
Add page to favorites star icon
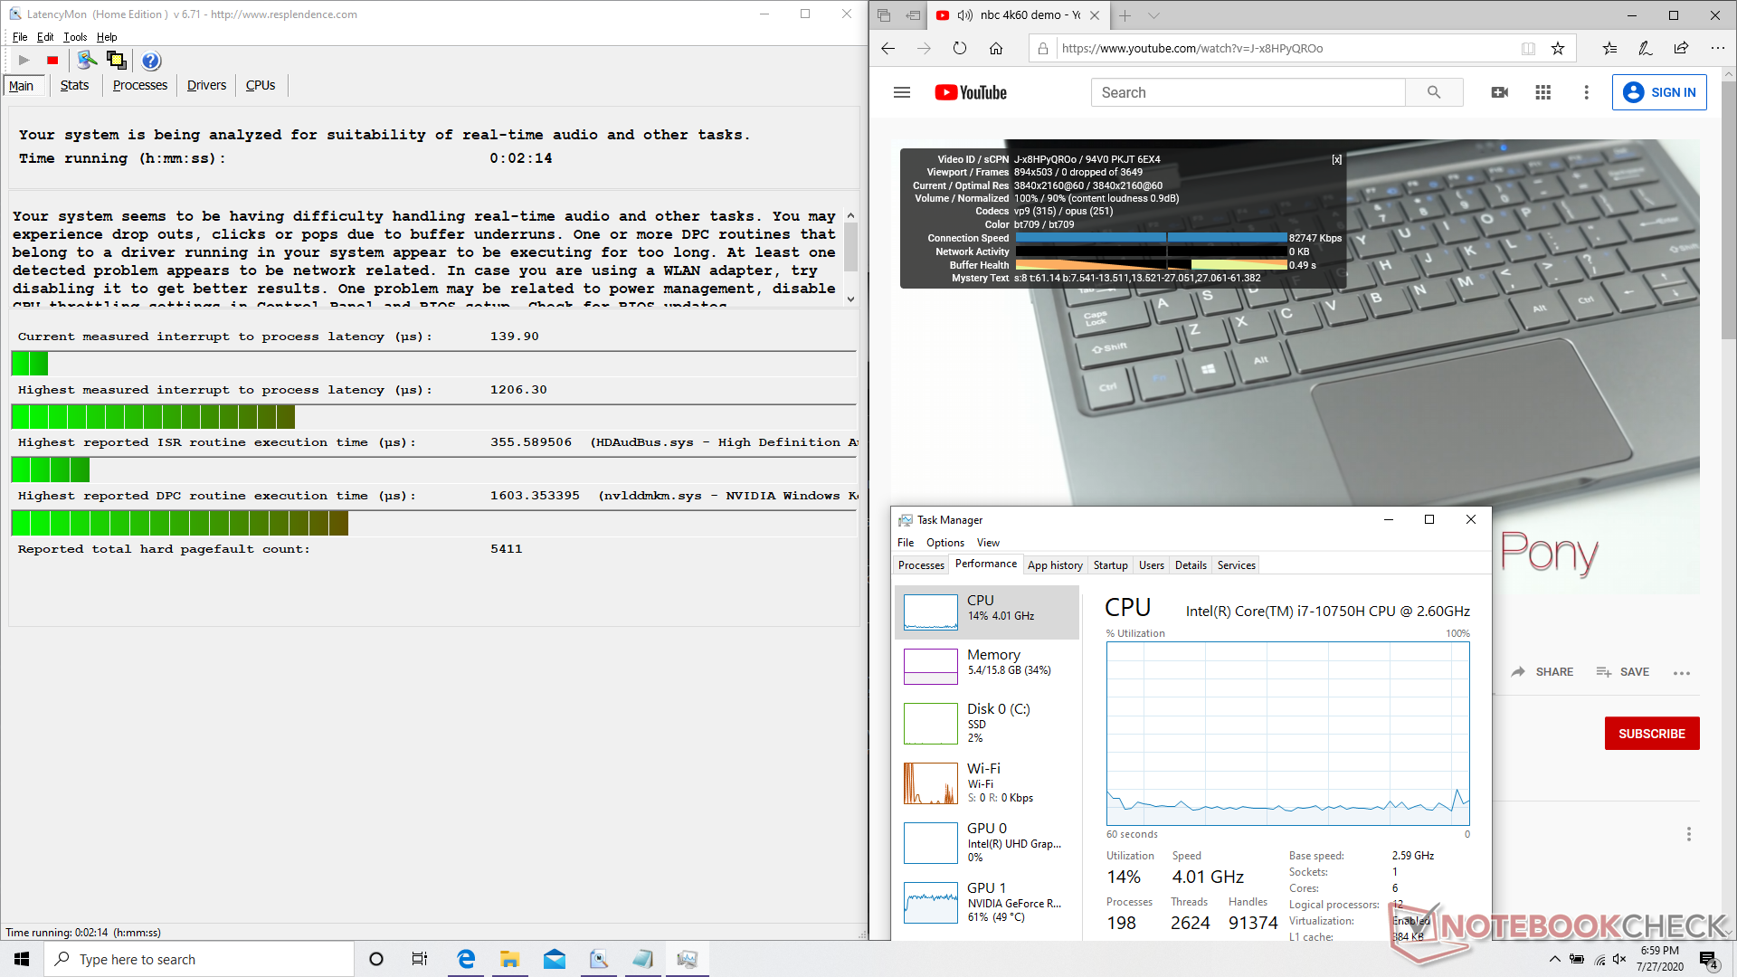[1558, 49]
